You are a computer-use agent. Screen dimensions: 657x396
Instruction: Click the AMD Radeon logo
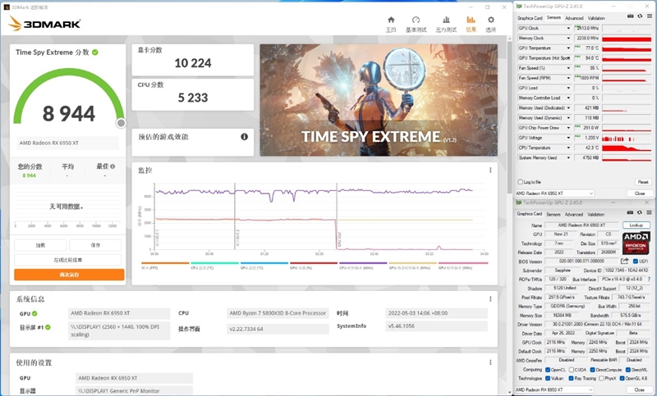point(636,243)
